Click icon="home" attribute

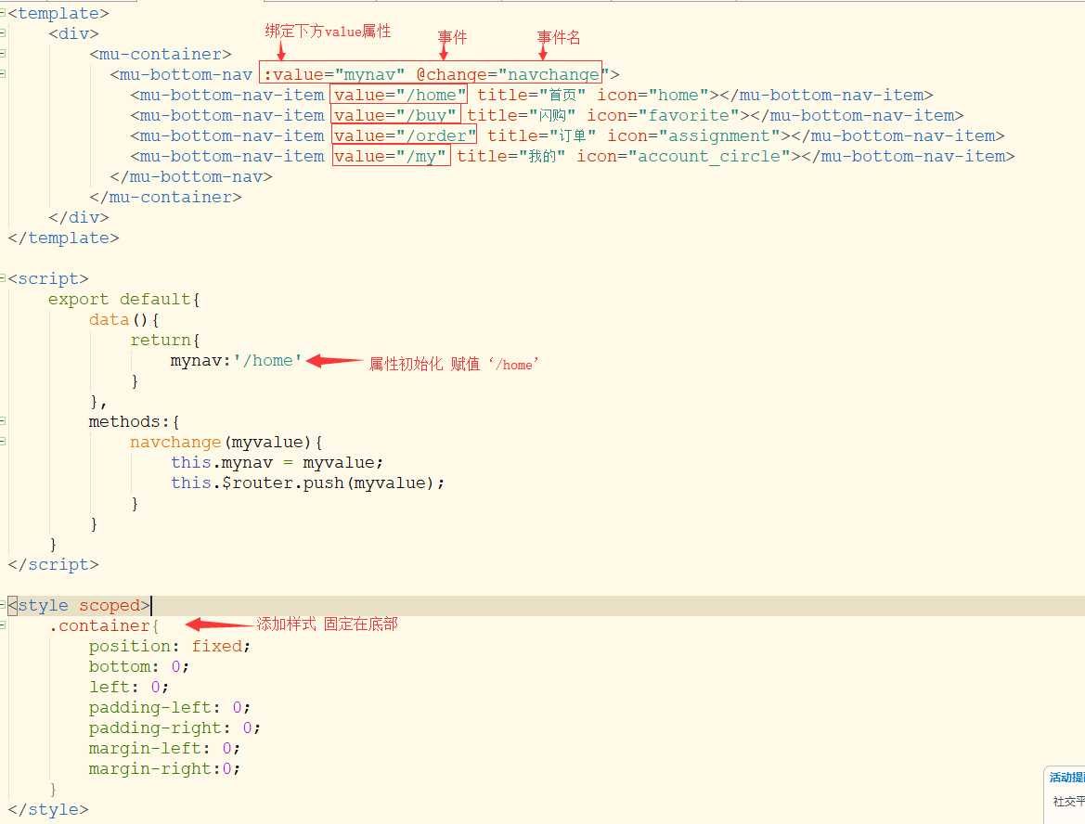[x=652, y=95]
